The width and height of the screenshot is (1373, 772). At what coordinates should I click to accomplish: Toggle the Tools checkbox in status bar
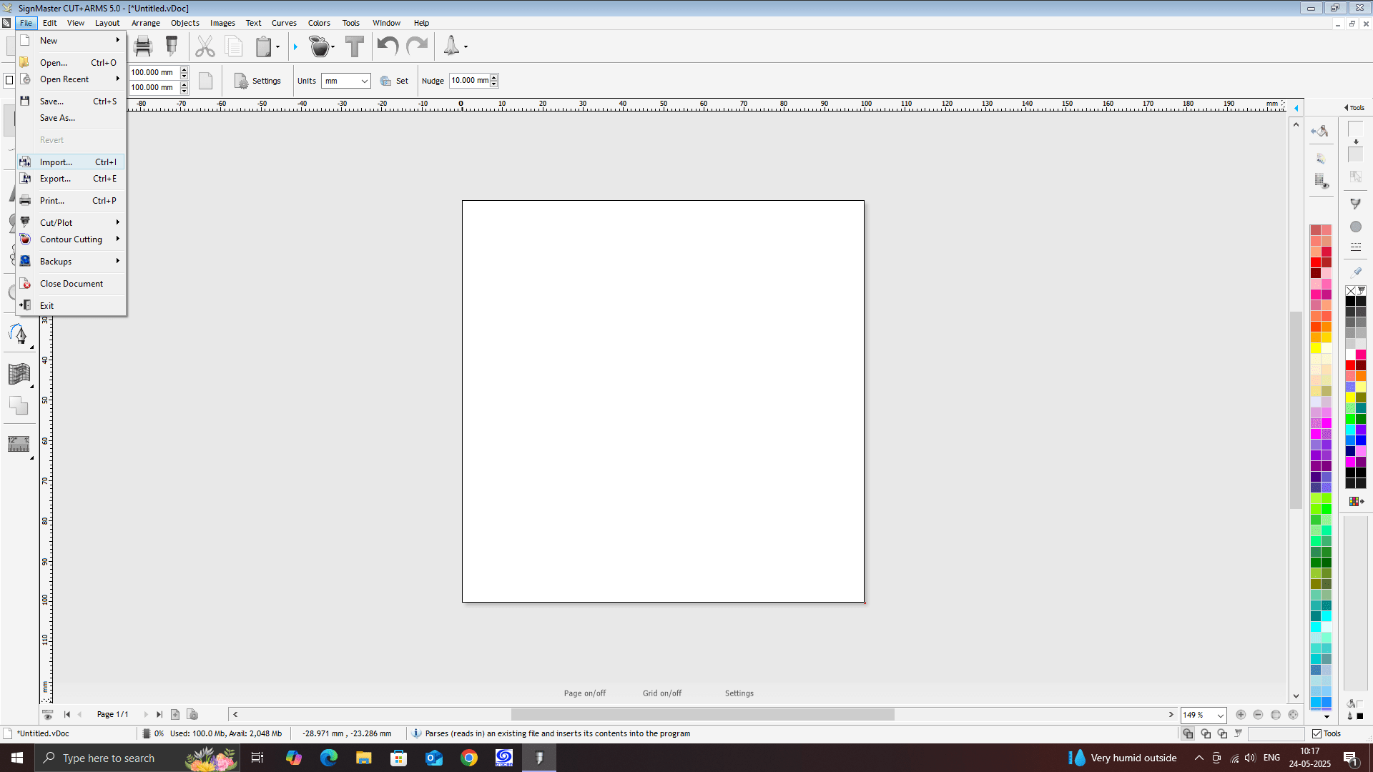(1317, 733)
